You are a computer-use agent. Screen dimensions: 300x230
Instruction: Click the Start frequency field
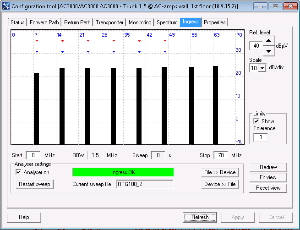(x=33, y=155)
